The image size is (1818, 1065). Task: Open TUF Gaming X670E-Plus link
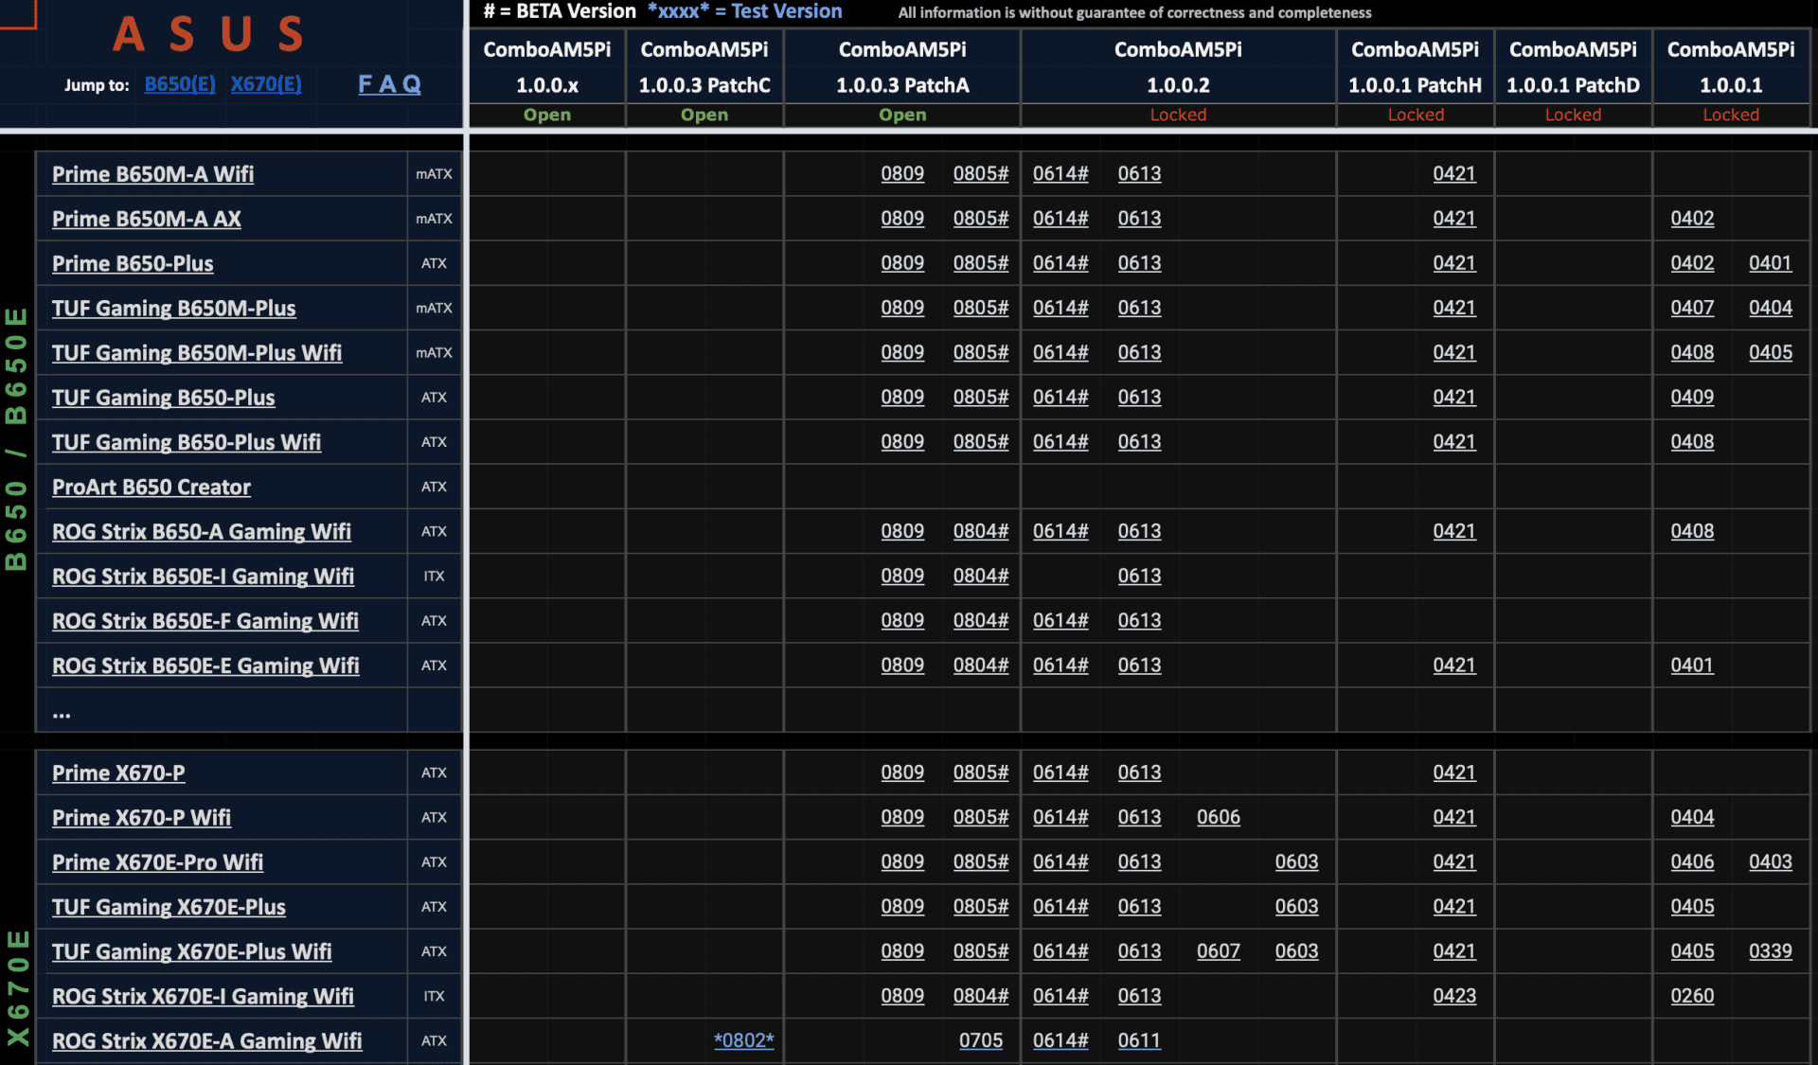point(169,907)
